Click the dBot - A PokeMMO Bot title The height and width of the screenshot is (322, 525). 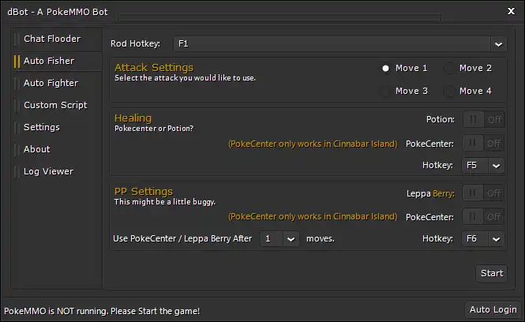click(x=58, y=12)
